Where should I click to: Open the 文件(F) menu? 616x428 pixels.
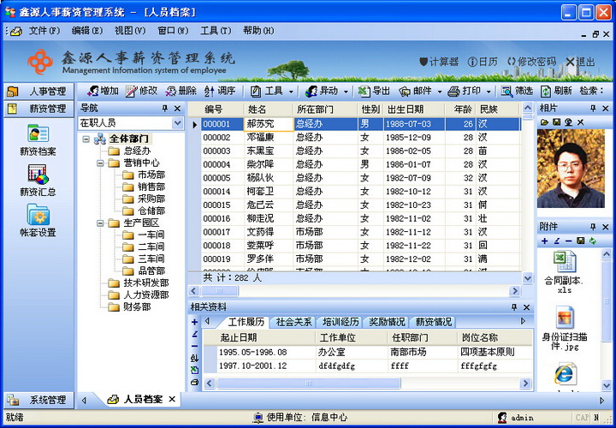[44, 31]
